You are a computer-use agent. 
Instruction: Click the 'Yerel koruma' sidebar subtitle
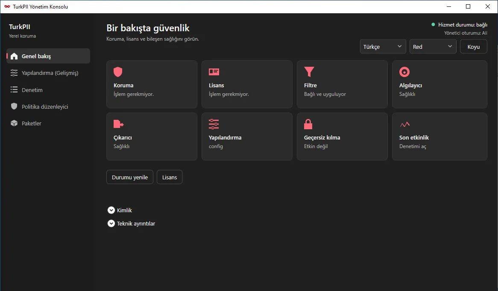(22, 36)
